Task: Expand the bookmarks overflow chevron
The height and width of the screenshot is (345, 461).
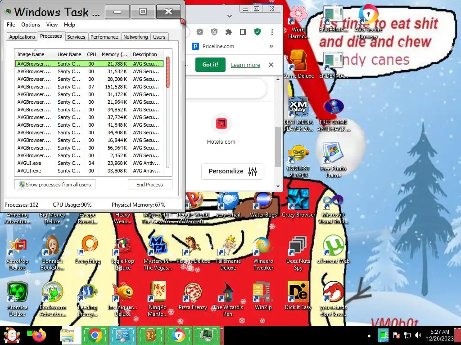Action: coord(271,46)
